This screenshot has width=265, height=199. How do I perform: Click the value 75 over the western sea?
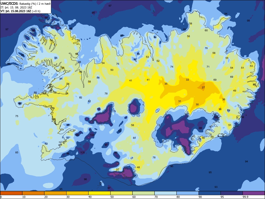17,116
